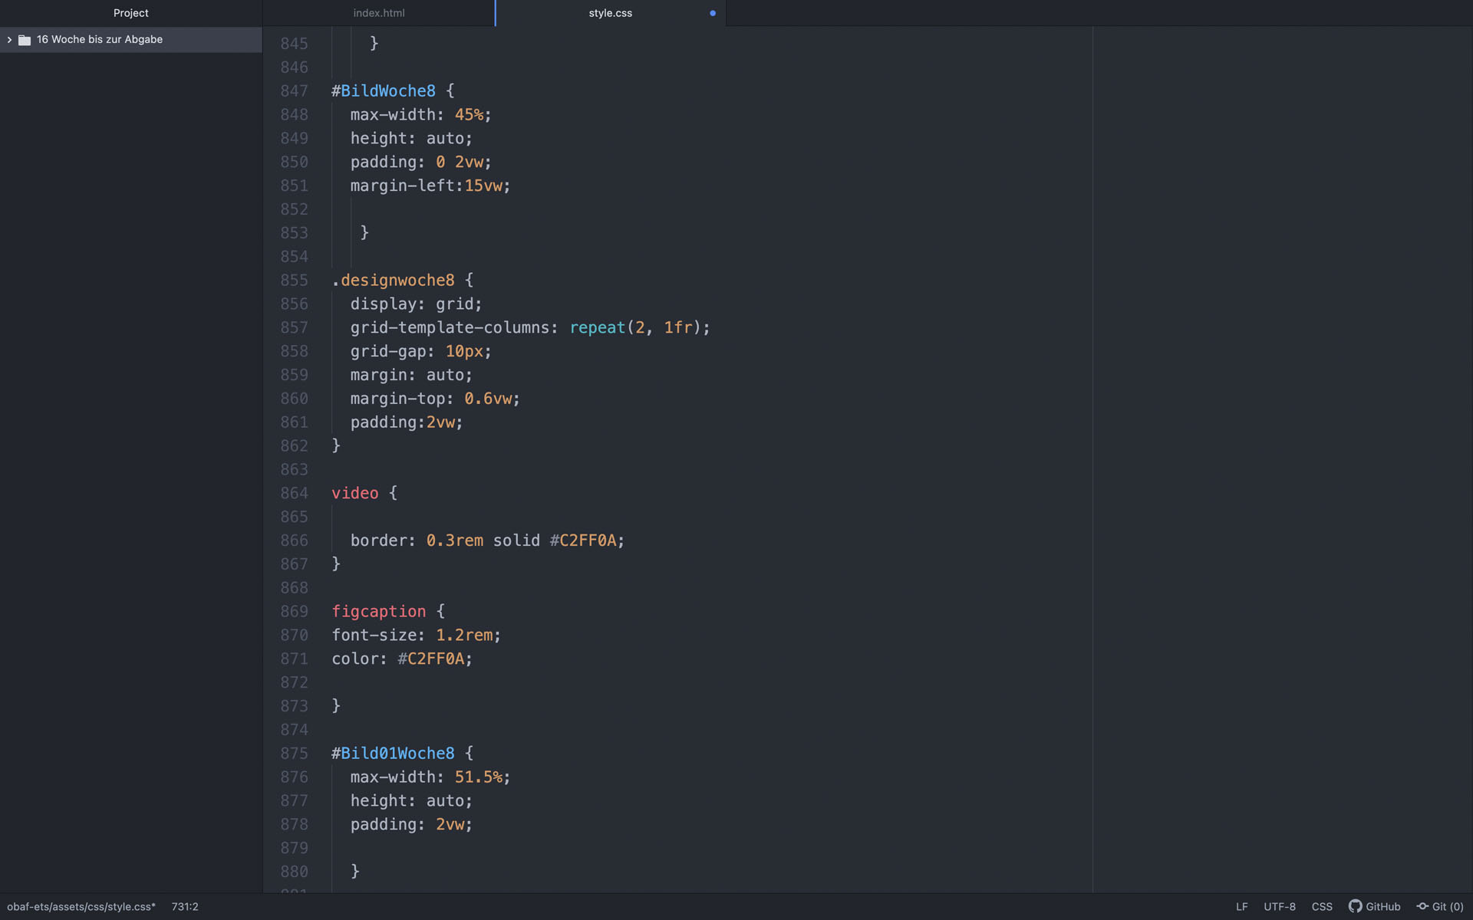The image size is (1473, 920).
Task: Change LF line ending setting
Action: tap(1242, 906)
